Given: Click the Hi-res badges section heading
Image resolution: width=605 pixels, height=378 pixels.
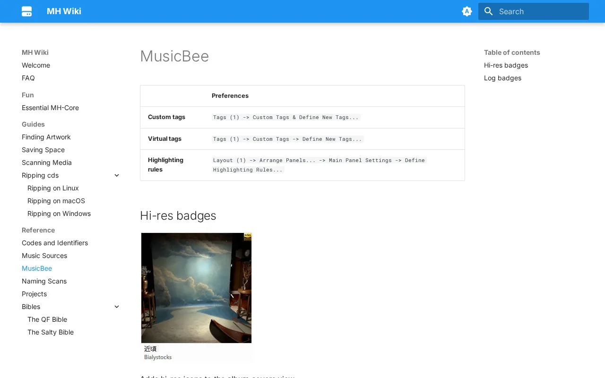Looking at the screenshot, I should point(178,215).
